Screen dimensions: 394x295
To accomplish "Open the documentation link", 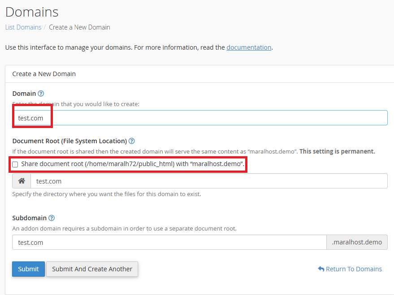I will point(249,47).
